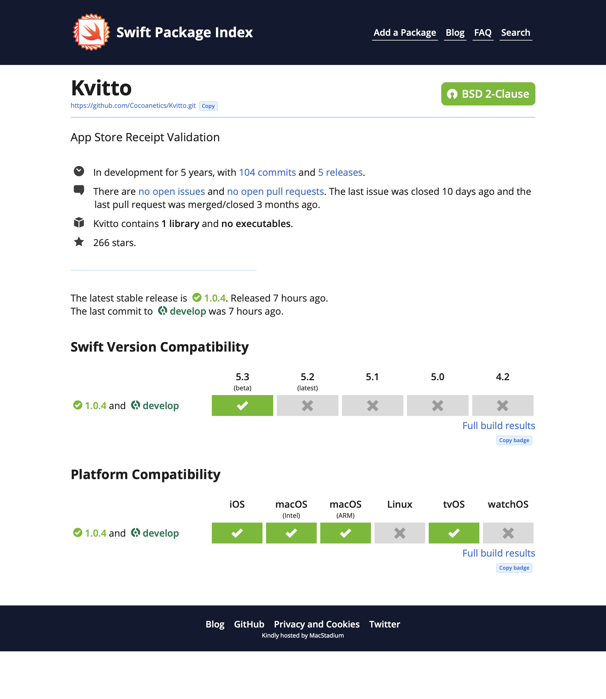This screenshot has height=699, width=606.
Task: Click the green check for Swift 5.3
Action: (x=243, y=406)
